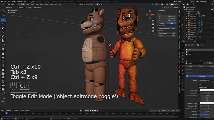Select the Move tool in left toolbar
Screen dimensions: 214x120
click(x=3, y=20)
